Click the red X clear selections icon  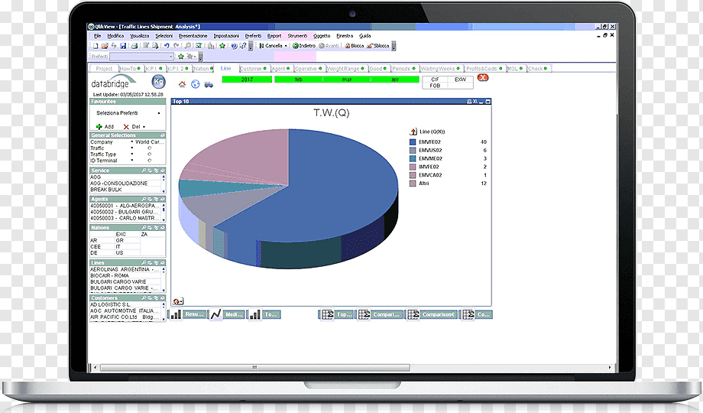point(482,78)
